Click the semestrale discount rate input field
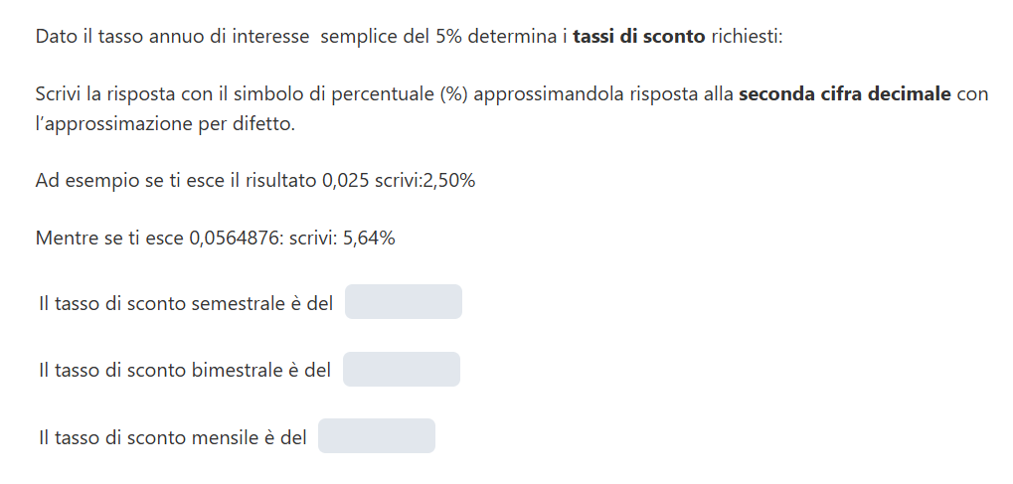This screenshot has height=484, width=1013. pos(403,302)
